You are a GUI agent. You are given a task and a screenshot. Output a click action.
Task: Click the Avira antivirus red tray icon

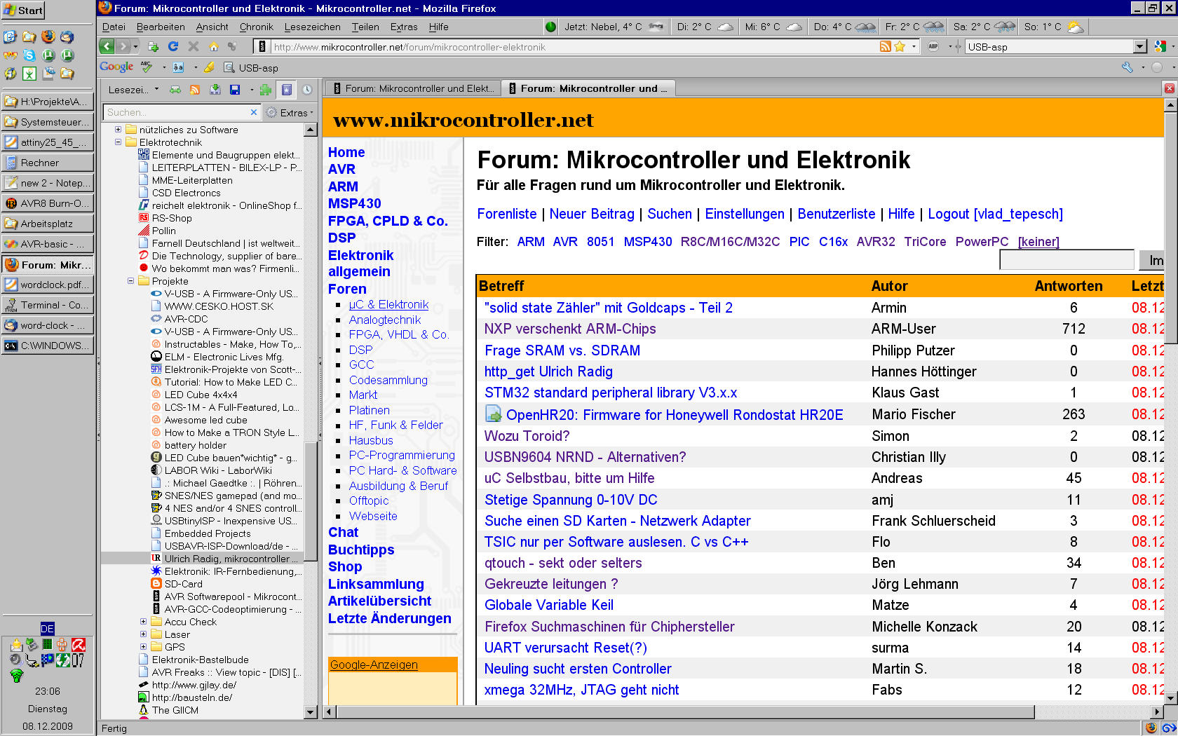78,645
